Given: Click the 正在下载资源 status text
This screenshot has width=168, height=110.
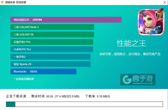Looking at the screenshot, I should (x=17, y=96).
